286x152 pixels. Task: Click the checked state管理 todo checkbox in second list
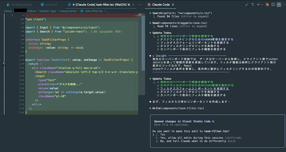(x=158, y=85)
